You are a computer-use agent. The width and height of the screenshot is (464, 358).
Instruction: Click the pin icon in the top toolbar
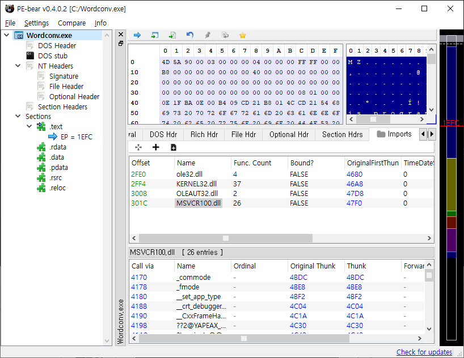click(208, 35)
